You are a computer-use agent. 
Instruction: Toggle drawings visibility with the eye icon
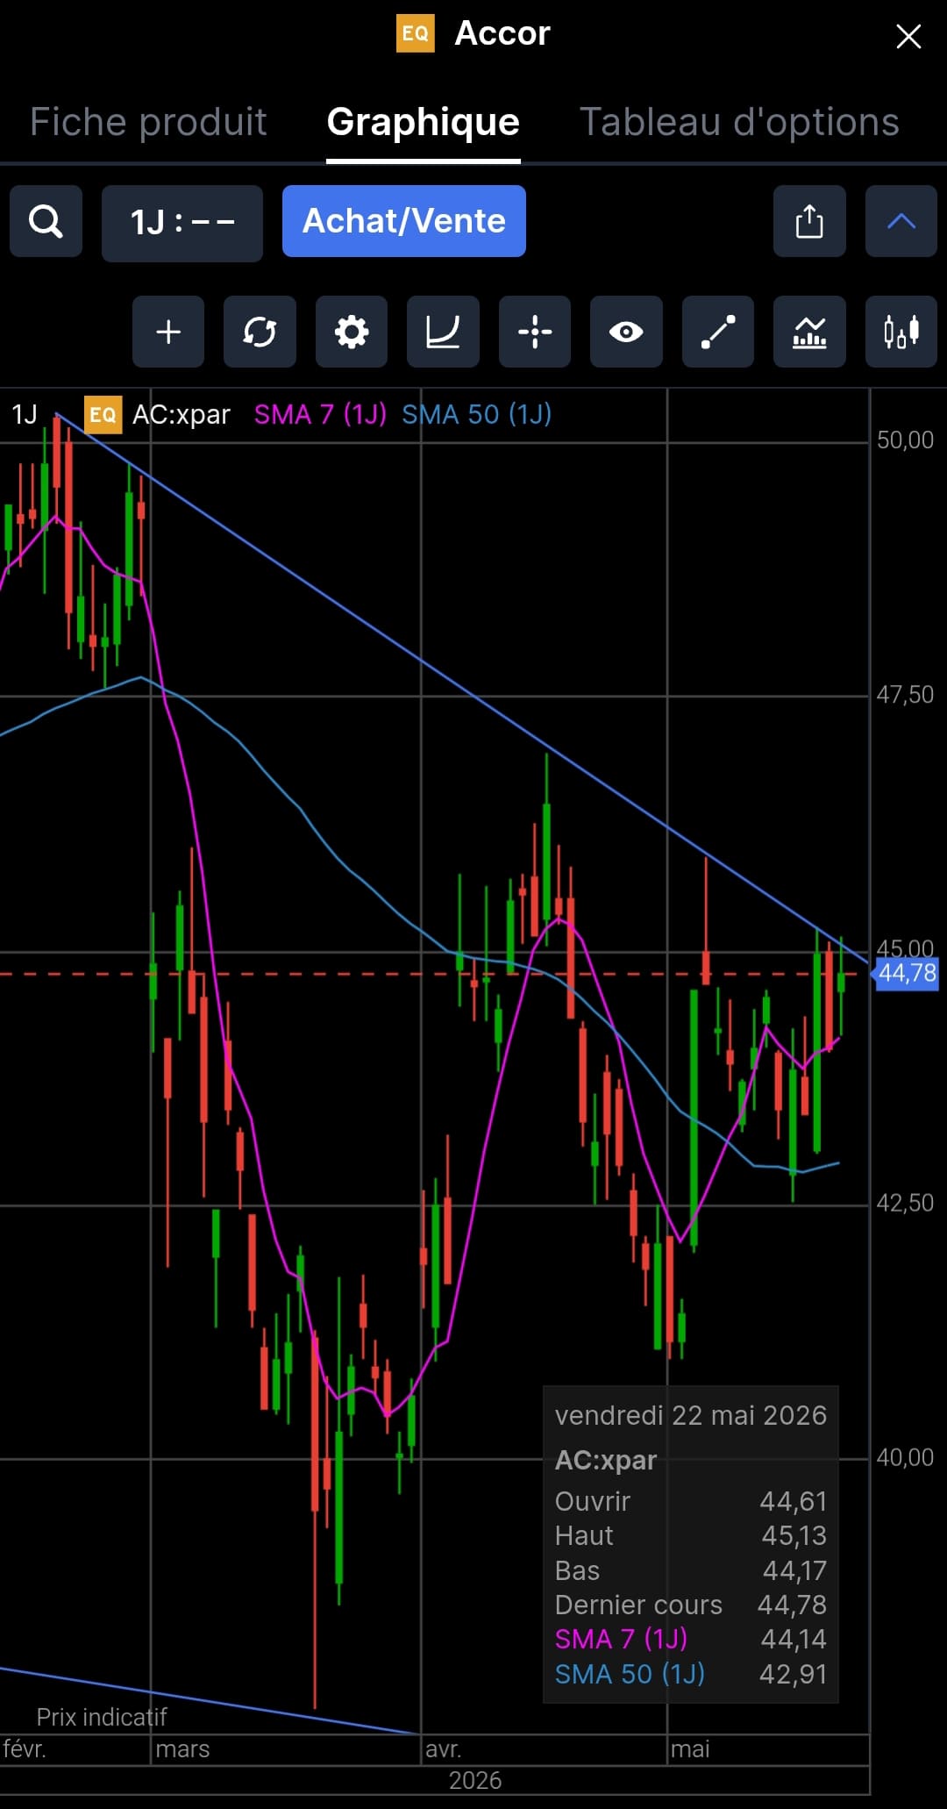click(626, 332)
